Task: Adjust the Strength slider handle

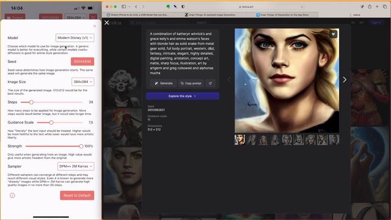Action: pos(81,146)
